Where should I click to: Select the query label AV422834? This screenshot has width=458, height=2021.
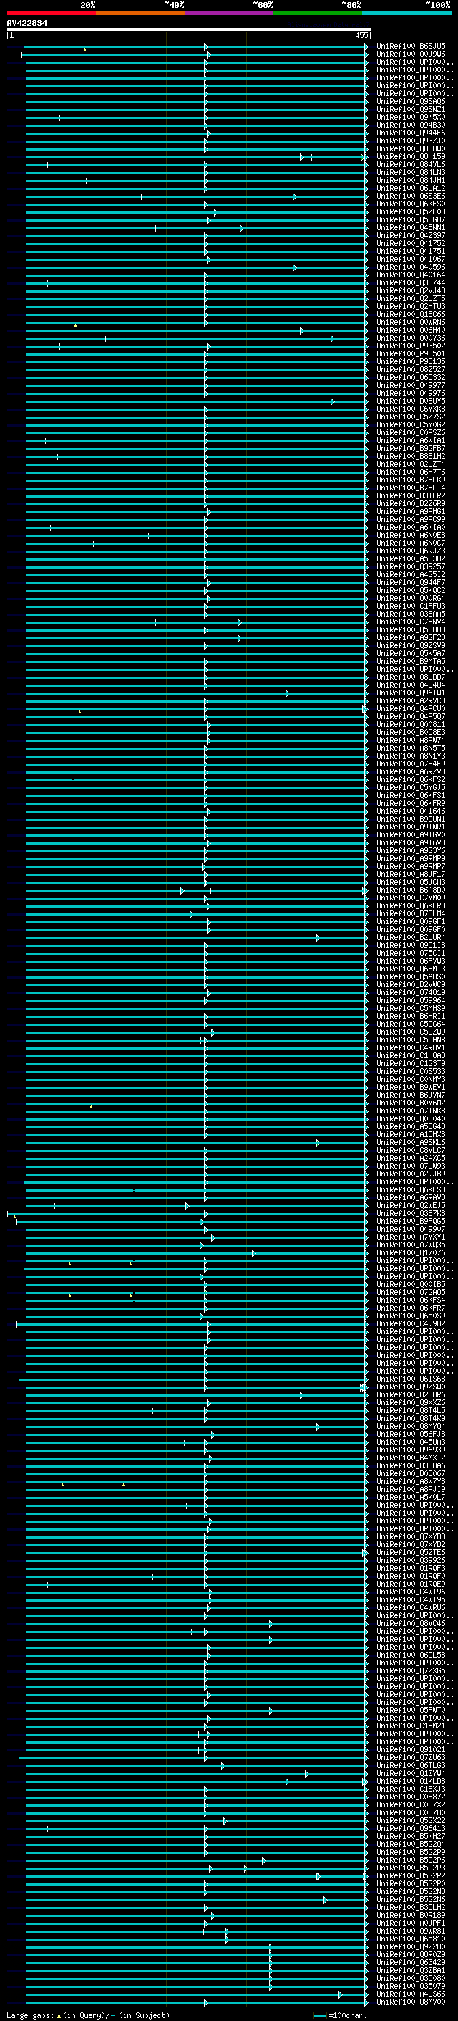pos(26,24)
